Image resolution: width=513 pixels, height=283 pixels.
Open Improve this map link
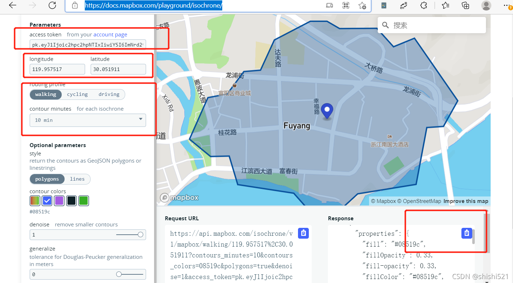click(466, 201)
